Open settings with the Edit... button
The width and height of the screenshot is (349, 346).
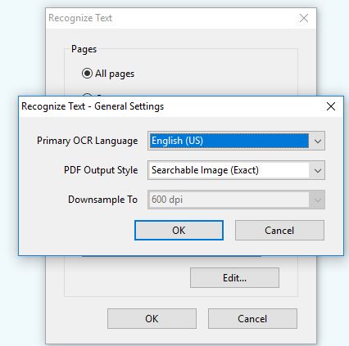tap(234, 278)
